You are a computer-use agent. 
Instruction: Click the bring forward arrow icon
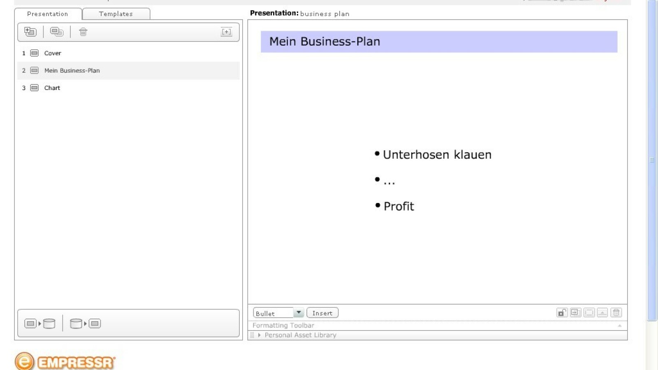click(x=602, y=313)
